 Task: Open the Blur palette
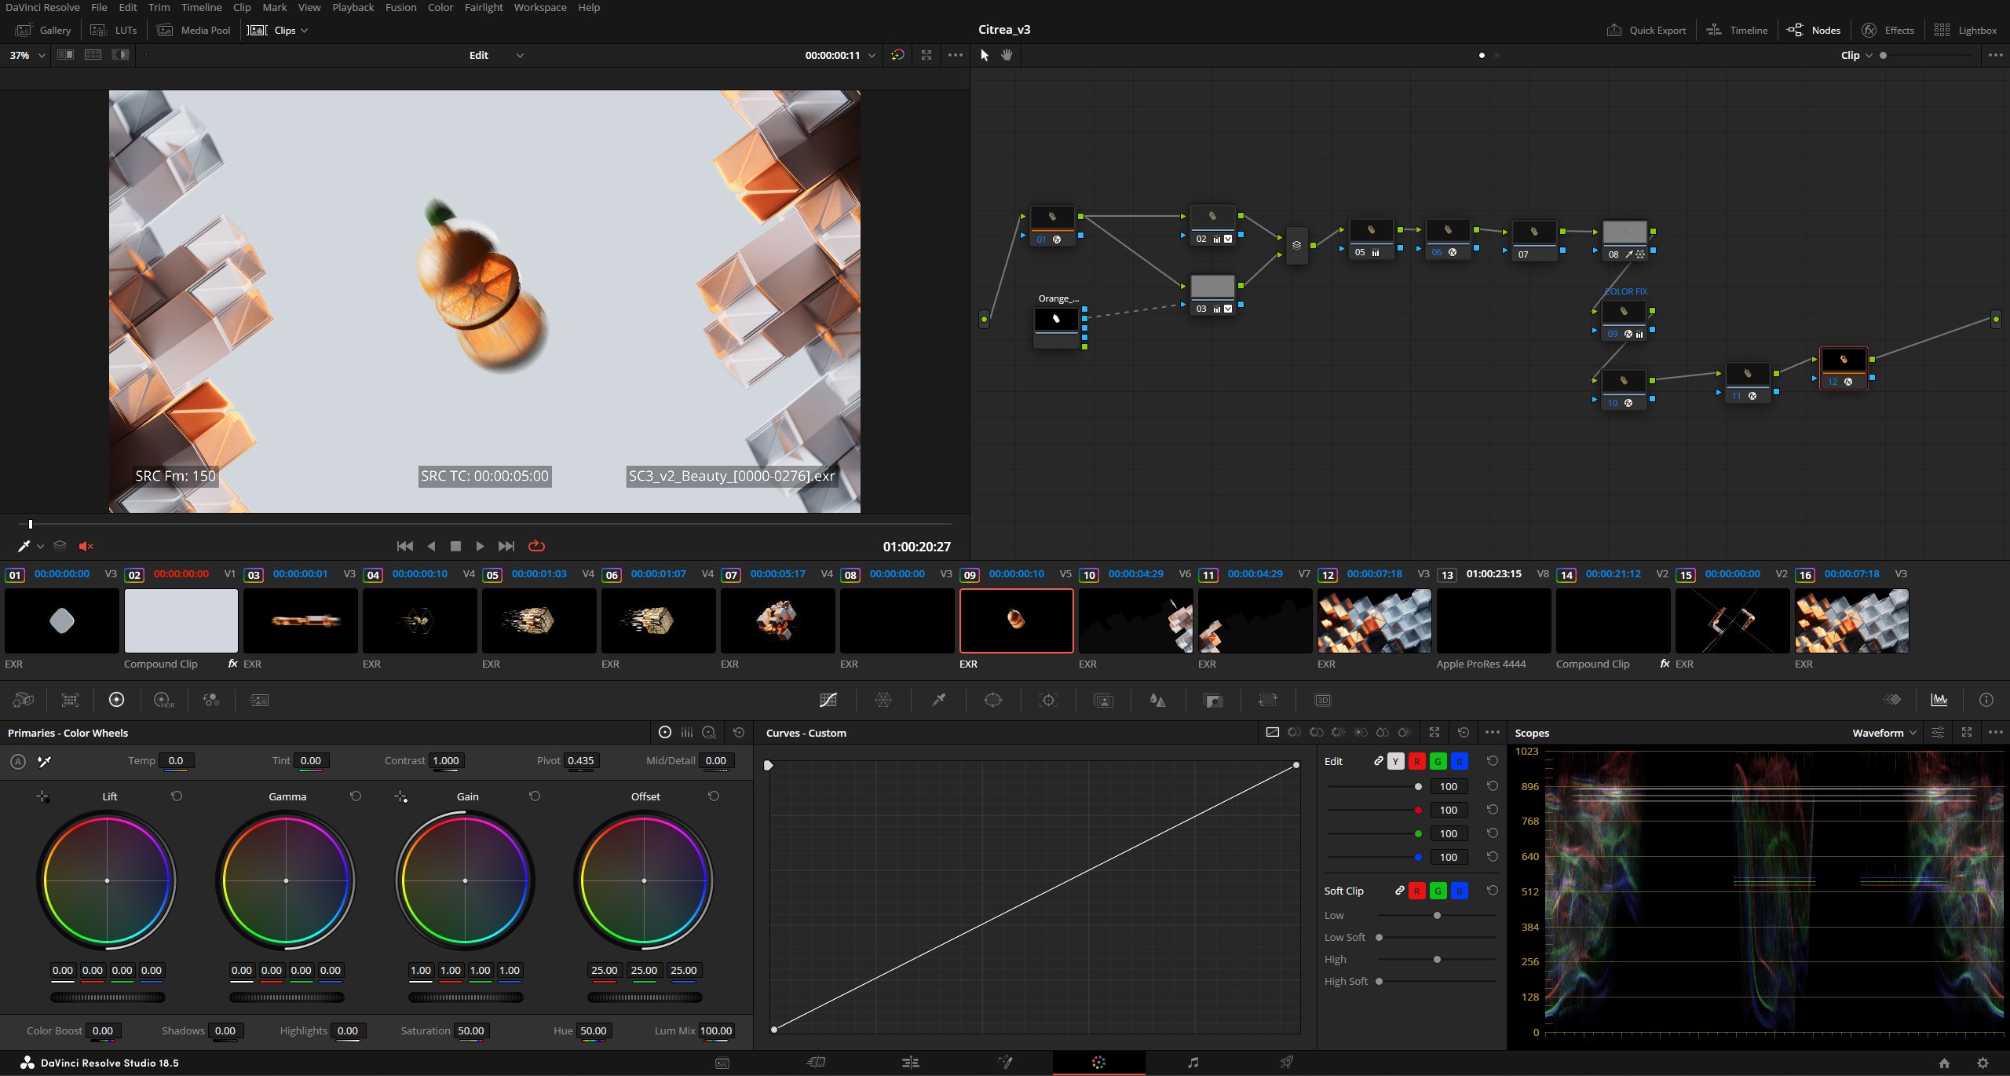click(1157, 700)
